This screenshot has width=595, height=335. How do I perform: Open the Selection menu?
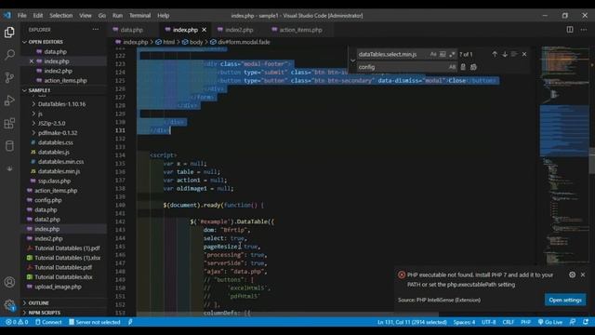[x=60, y=16]
